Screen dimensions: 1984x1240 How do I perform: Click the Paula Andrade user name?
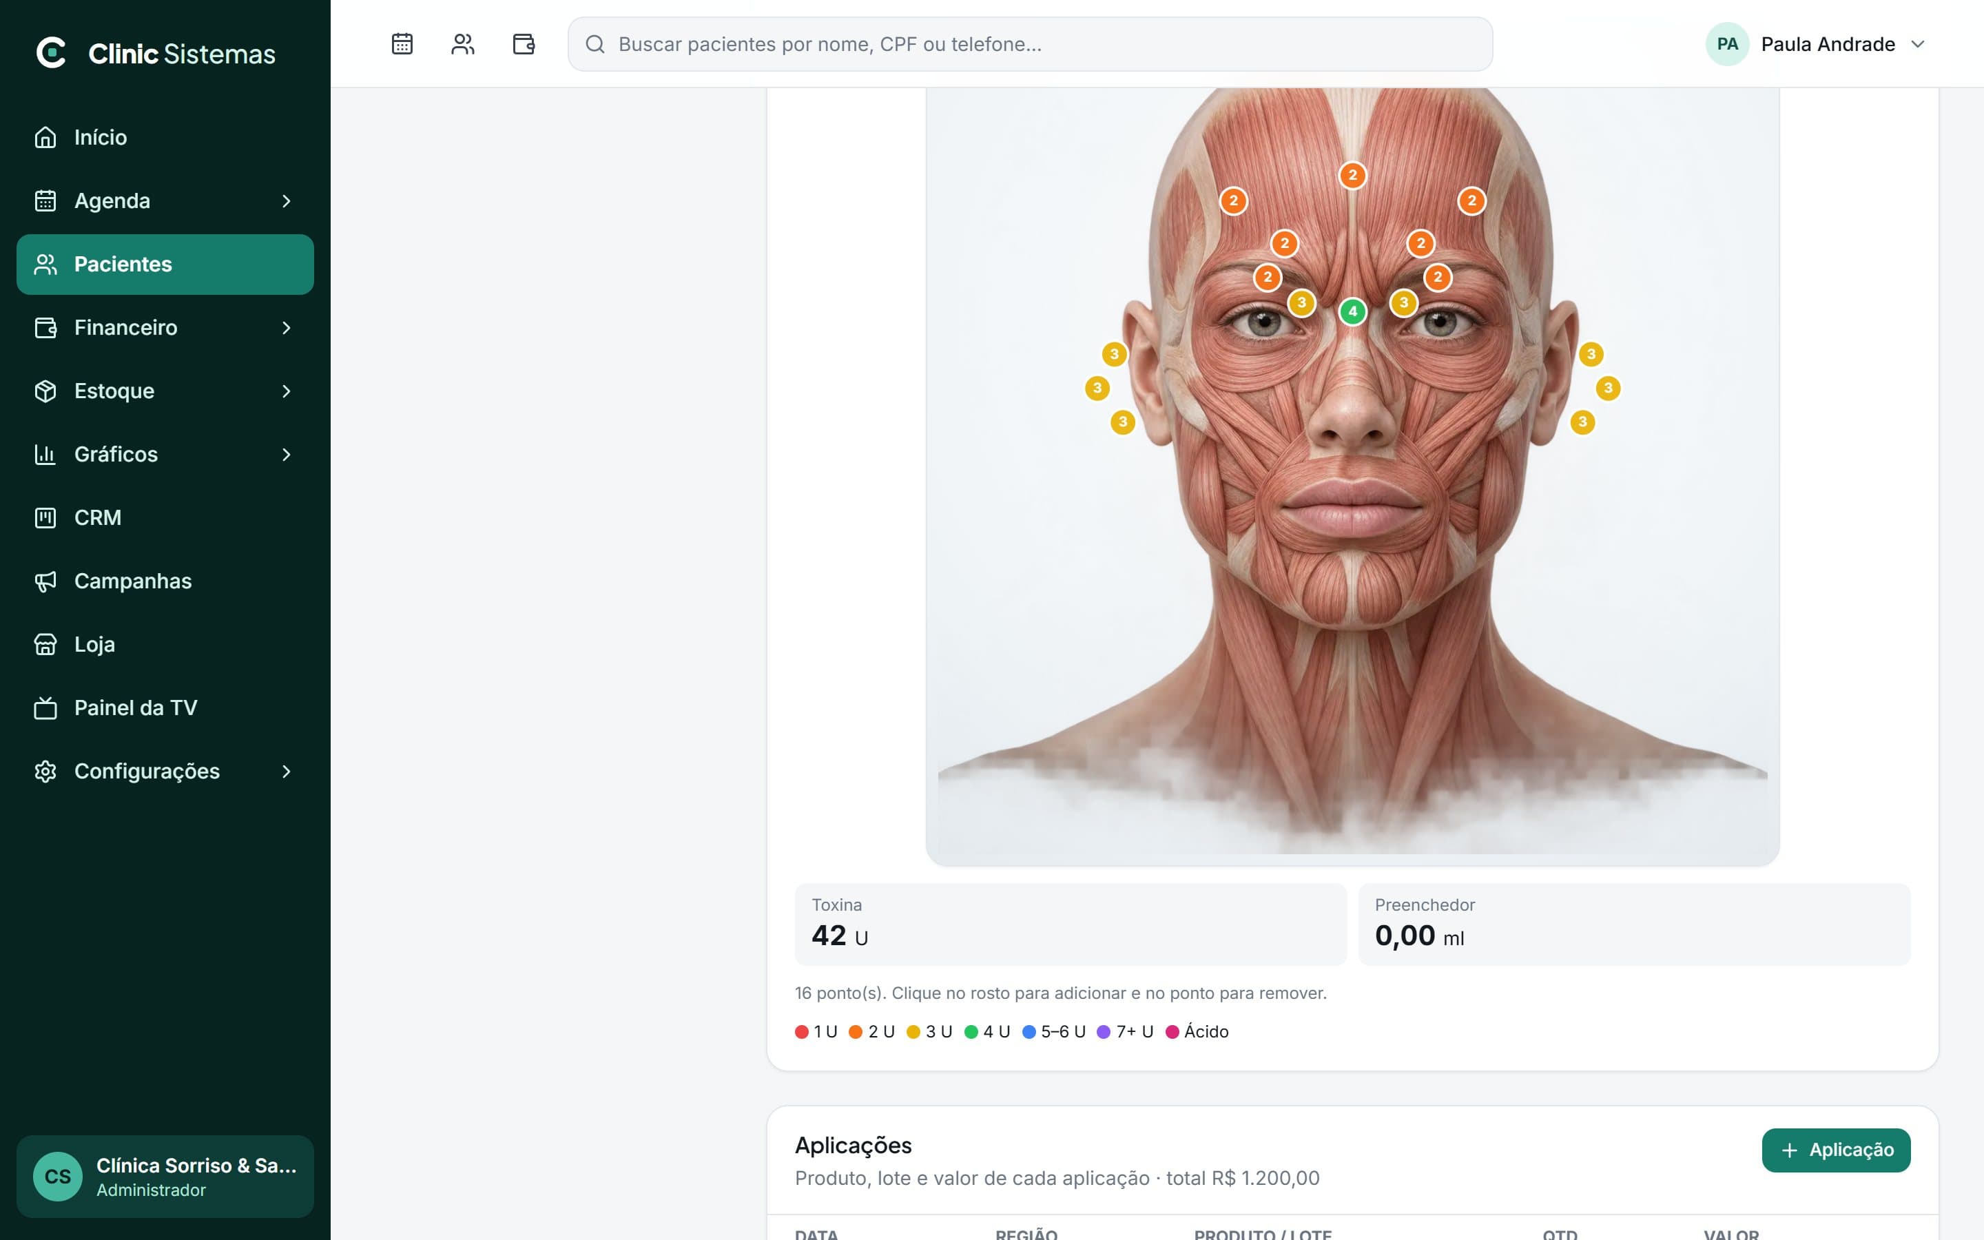(1828, 44)
